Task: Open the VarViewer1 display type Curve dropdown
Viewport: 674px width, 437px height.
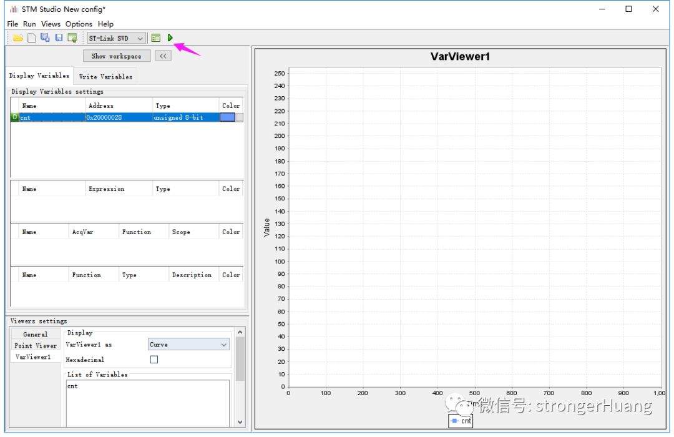Action: 188,345
